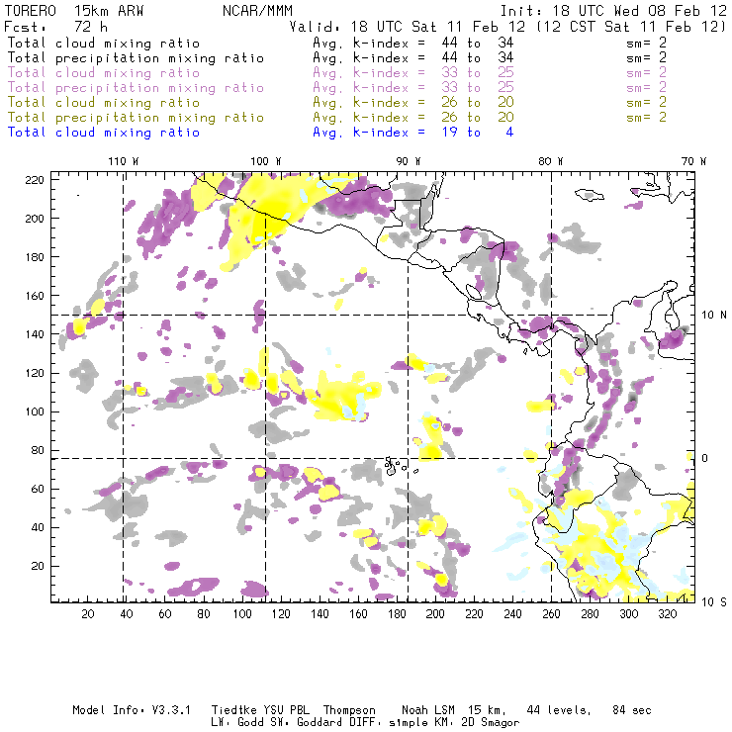Select the purple 'Total cloud mixing ratio' legend row
Screen dimensions: 732x732
pos(336,73)
